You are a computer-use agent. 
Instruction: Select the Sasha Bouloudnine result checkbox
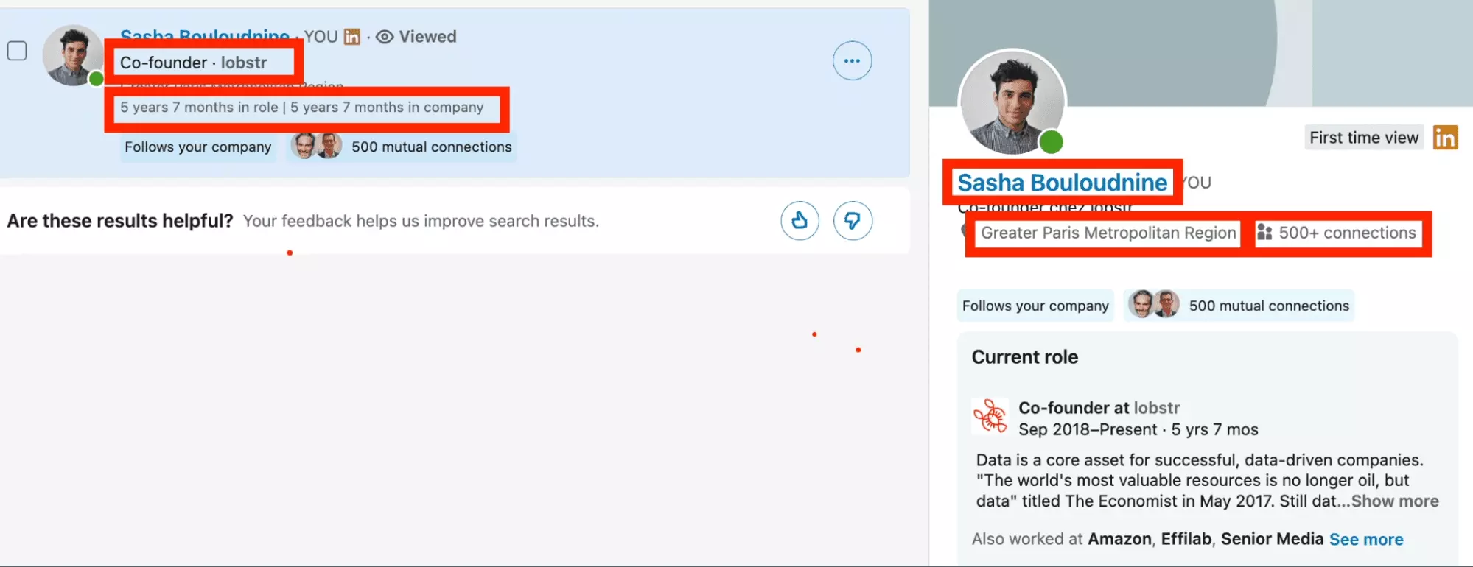(17, 51)
